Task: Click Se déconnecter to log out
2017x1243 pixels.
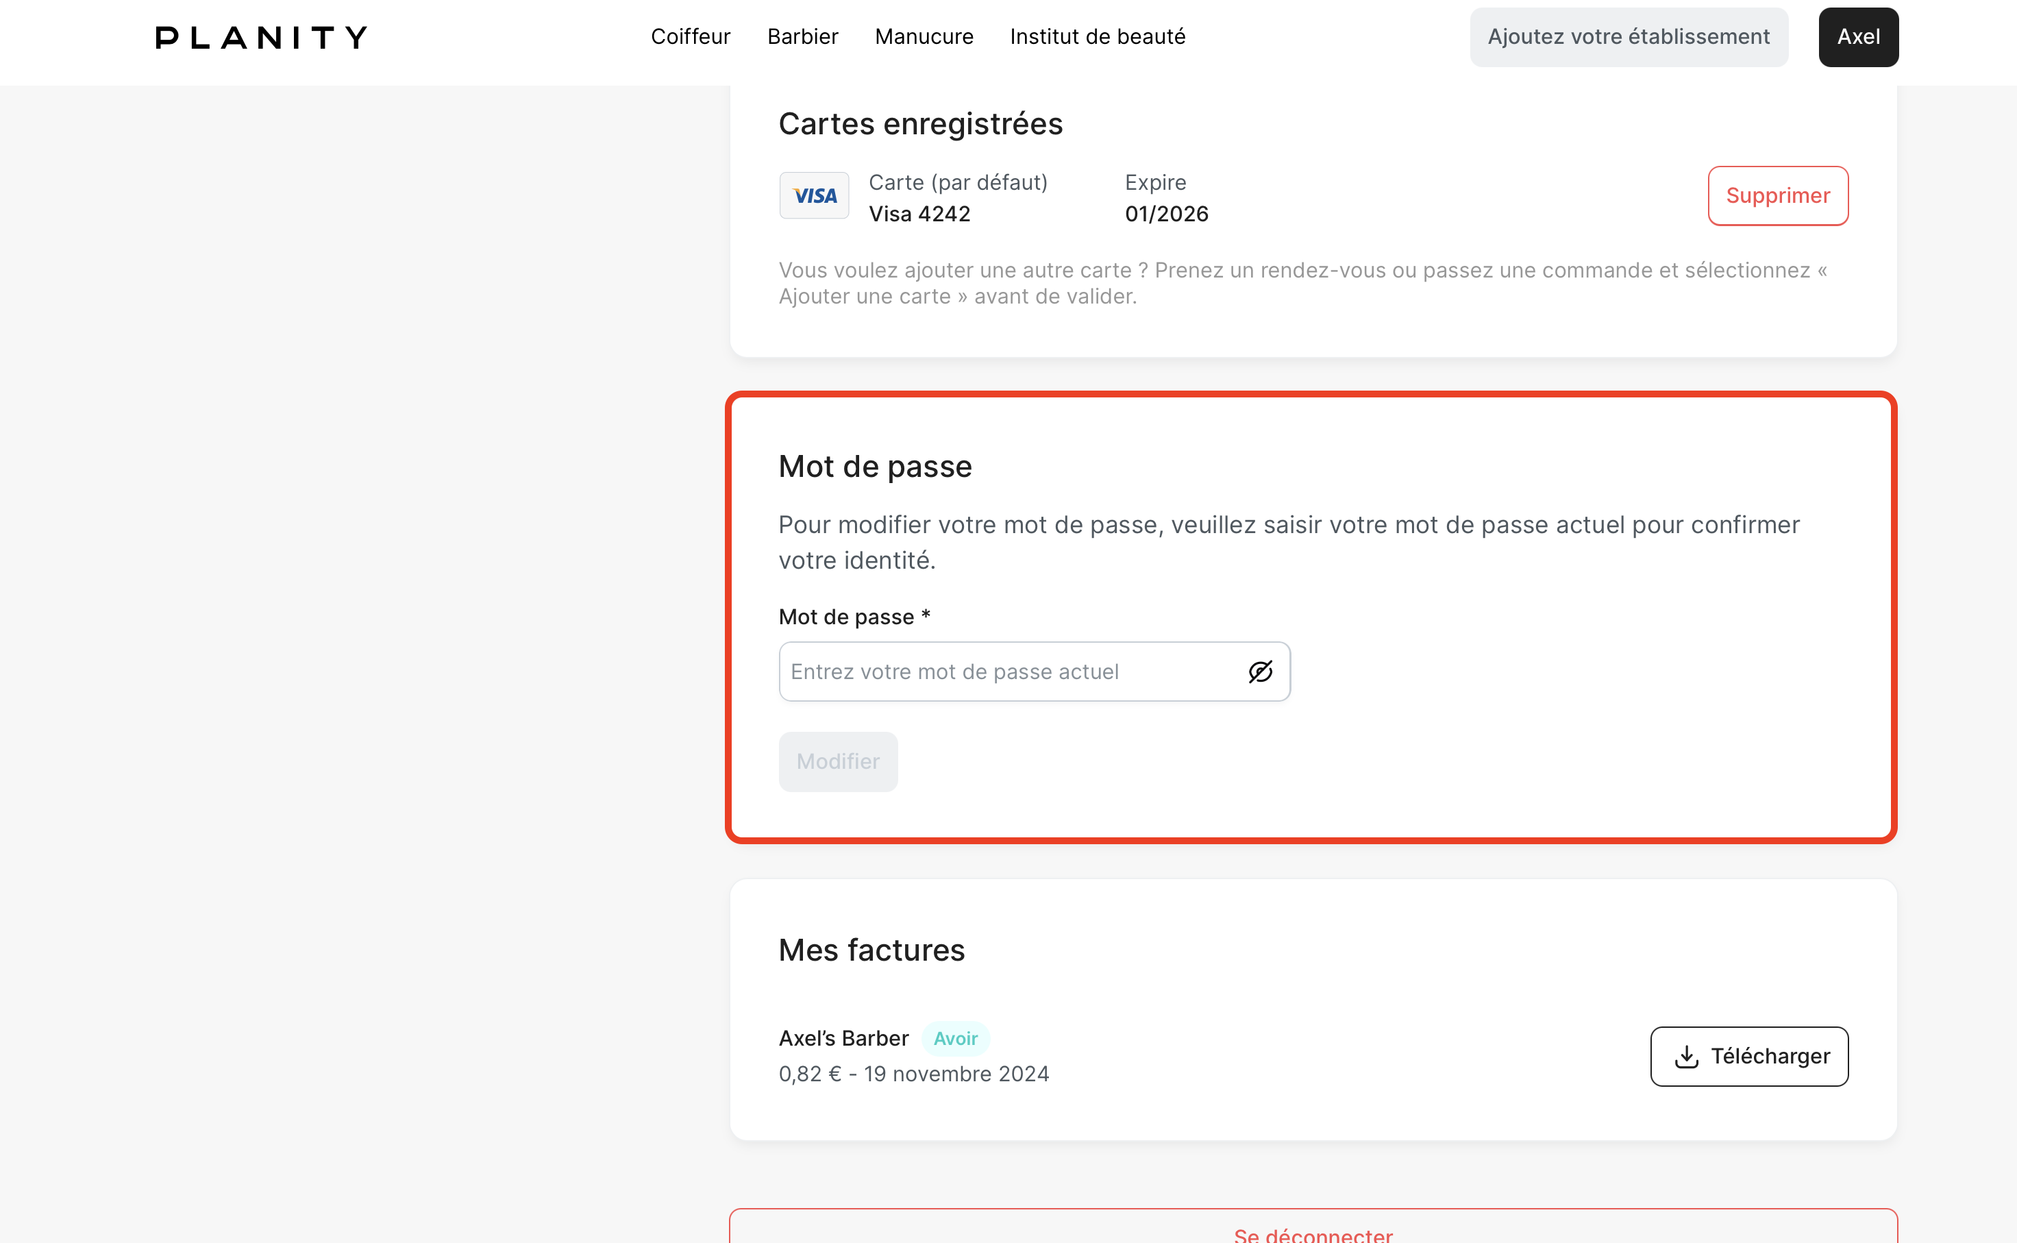Action: point(1313,1233)
